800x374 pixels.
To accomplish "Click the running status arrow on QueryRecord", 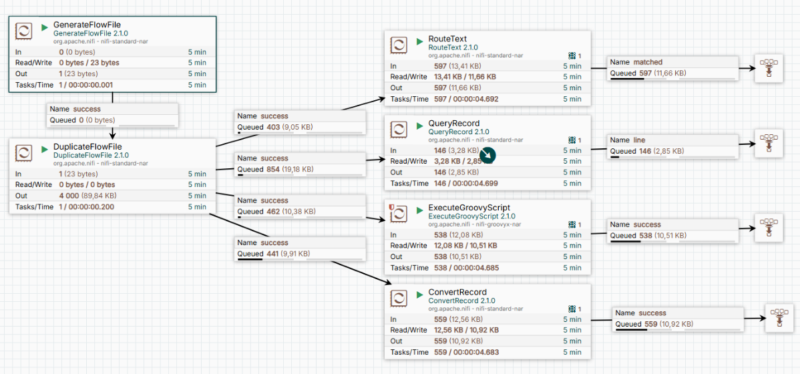I will 420,126.
